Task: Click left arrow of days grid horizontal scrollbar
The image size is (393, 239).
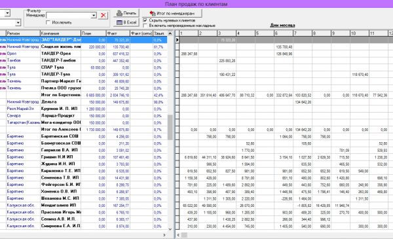Action: 178,235
